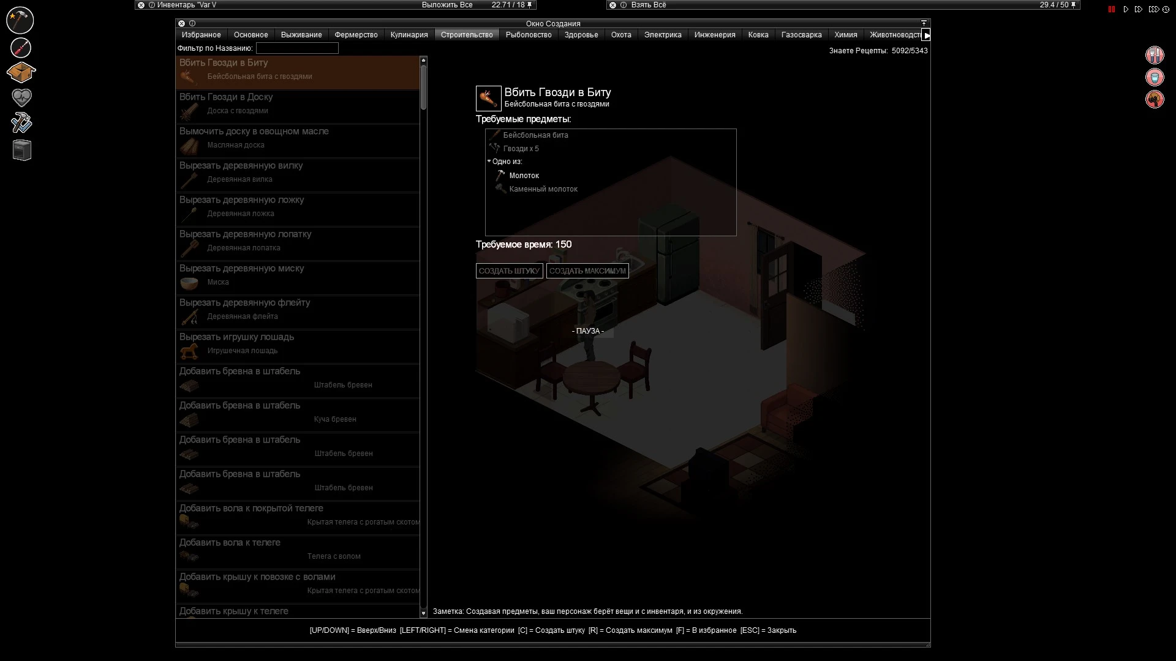
Task: Click the heart health panel icon
Action: pyautogui.click(x=20, y=97)
